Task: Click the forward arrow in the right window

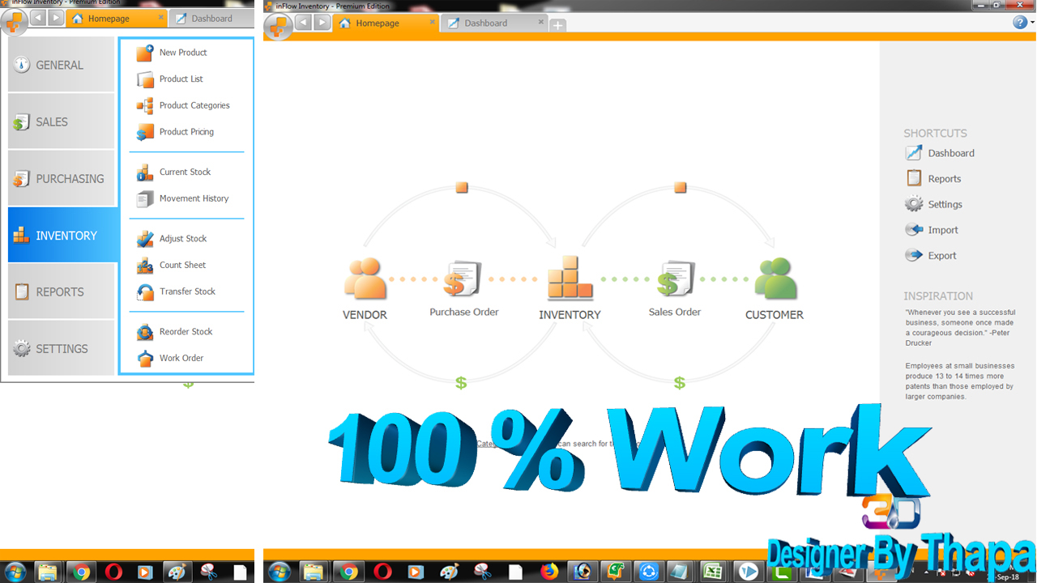Action: (322, 23)
